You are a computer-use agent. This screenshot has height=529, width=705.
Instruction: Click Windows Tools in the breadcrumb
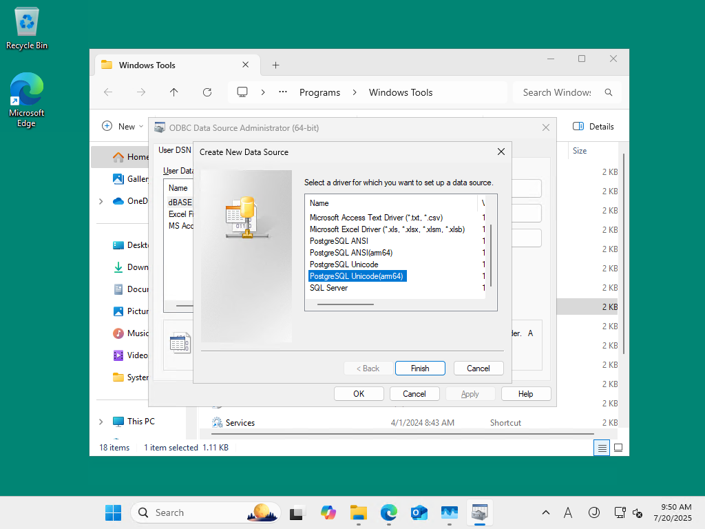pyautogui.click(x=401, y=92)
